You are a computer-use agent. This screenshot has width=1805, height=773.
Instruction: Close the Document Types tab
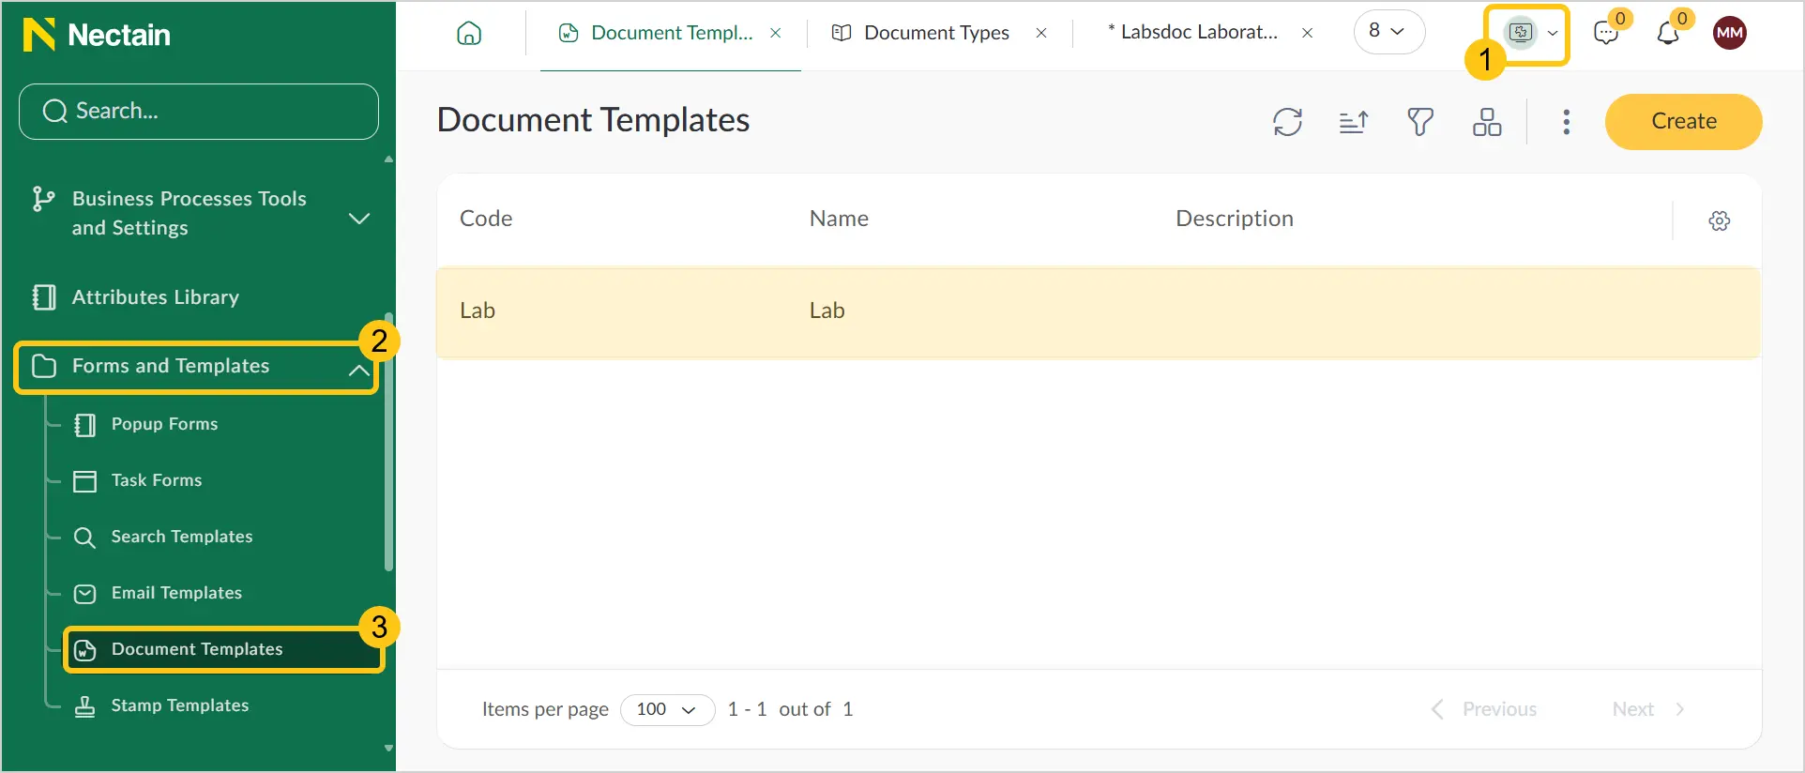[x=1041, y=33]
